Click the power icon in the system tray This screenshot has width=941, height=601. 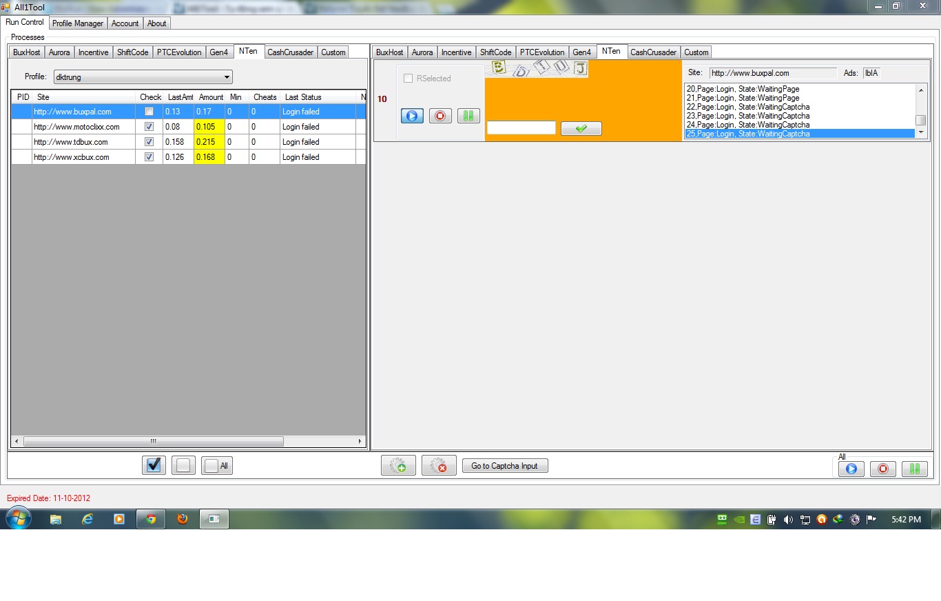[772, 520]
